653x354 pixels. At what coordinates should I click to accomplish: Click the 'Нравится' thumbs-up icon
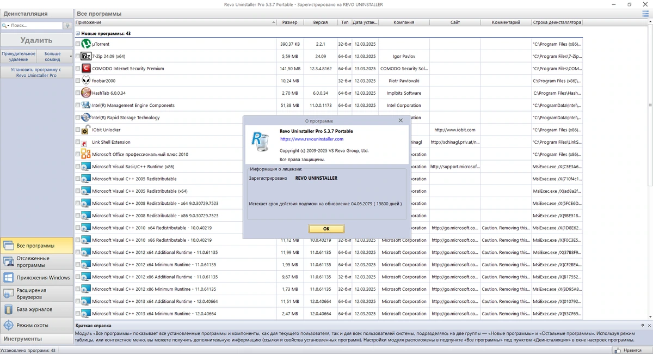[619, 351]
